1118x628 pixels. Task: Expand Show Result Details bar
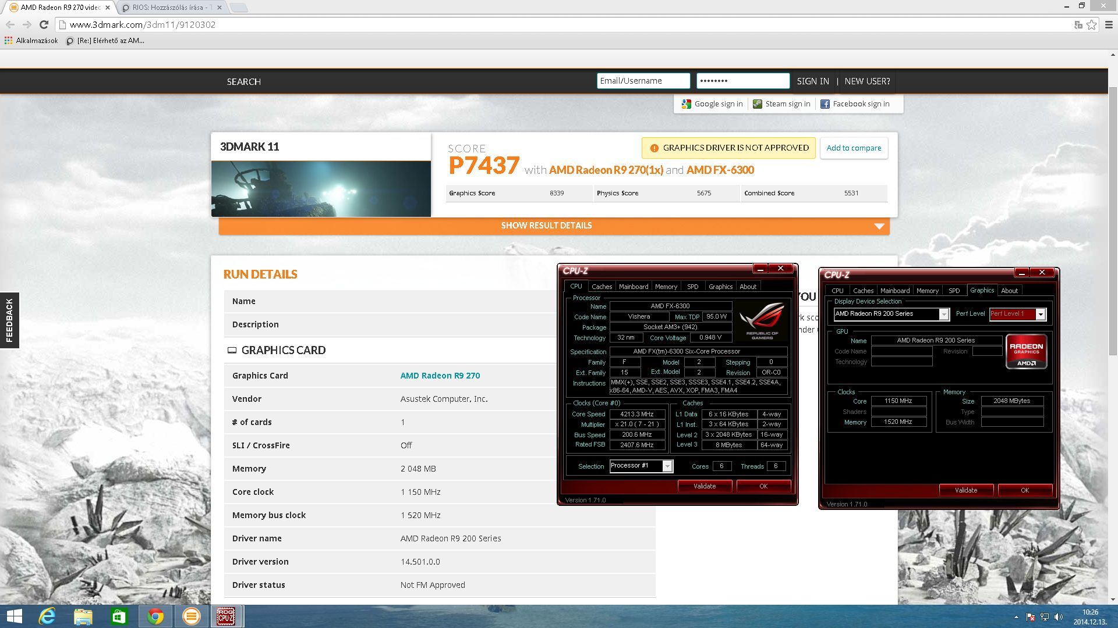click(554, 226)
